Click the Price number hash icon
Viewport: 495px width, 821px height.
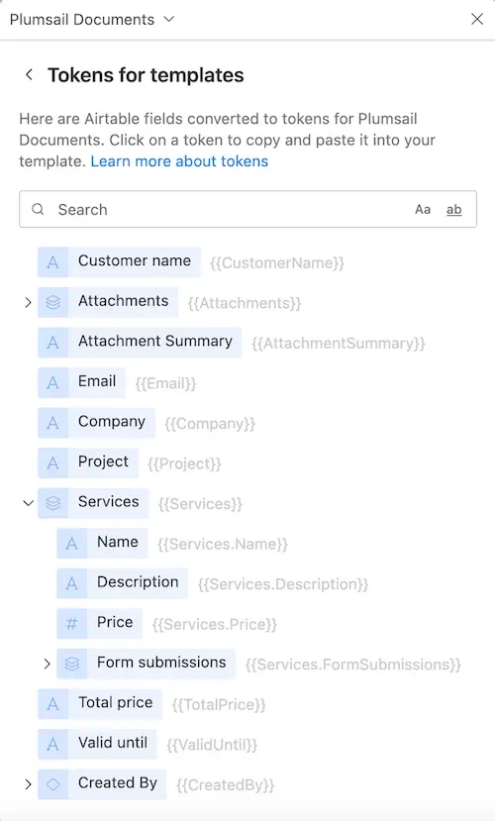71,624
